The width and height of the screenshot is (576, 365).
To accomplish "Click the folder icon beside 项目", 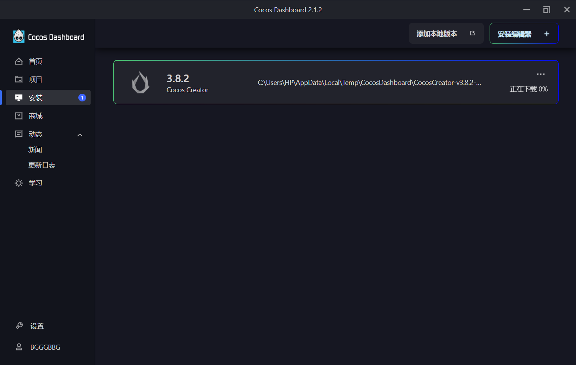I will [19, 80].
